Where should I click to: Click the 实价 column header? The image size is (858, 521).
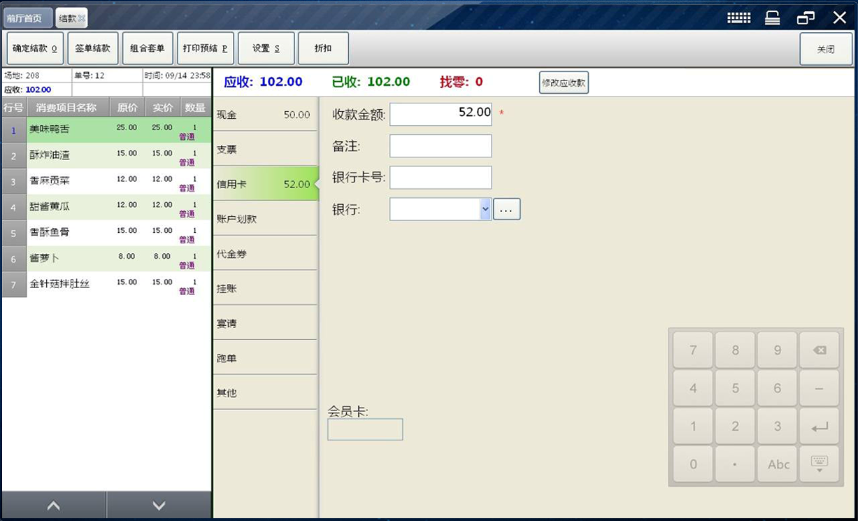[162, 108]
